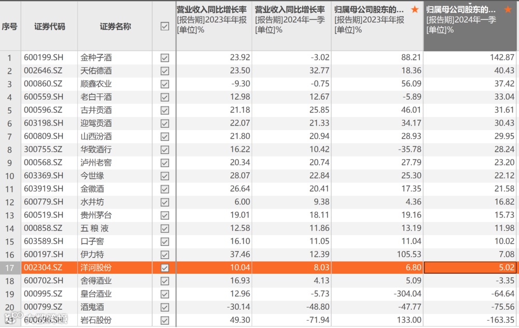The height and width of the screenshot is (328, 519).
Task: Uncheck the checkbox for 天佑德酒
Action: point(165,71)
